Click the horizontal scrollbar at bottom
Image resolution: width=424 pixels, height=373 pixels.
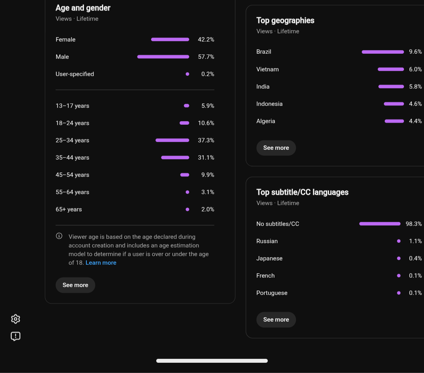coord(212,361)
